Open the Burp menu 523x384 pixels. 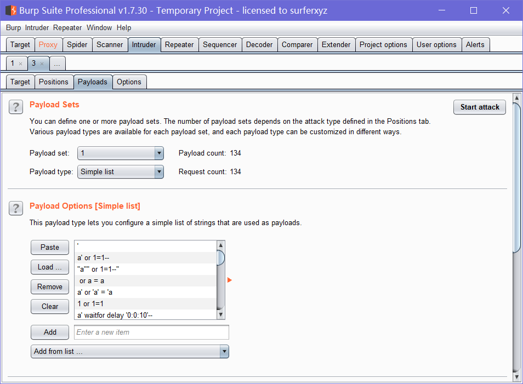click(13, 28)
